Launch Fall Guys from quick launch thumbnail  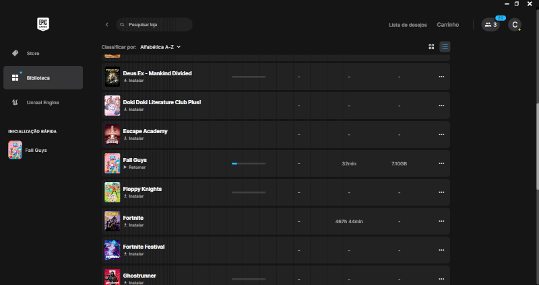15,150
